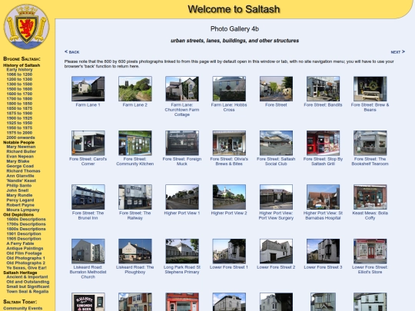Go to the previous gallery via BACK
Image resolution: width=415 pixels, height=311 pixels.
point(71,52)
